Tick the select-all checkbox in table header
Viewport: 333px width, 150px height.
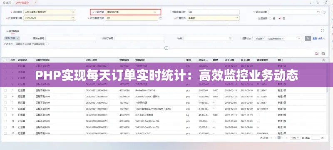coord(5,60)
